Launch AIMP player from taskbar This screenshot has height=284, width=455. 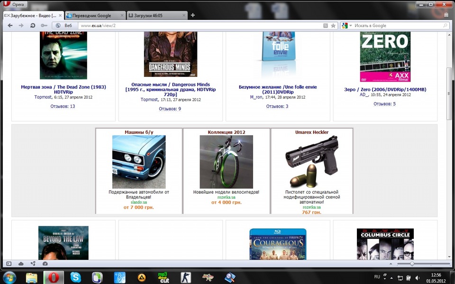tap(142, 278)
